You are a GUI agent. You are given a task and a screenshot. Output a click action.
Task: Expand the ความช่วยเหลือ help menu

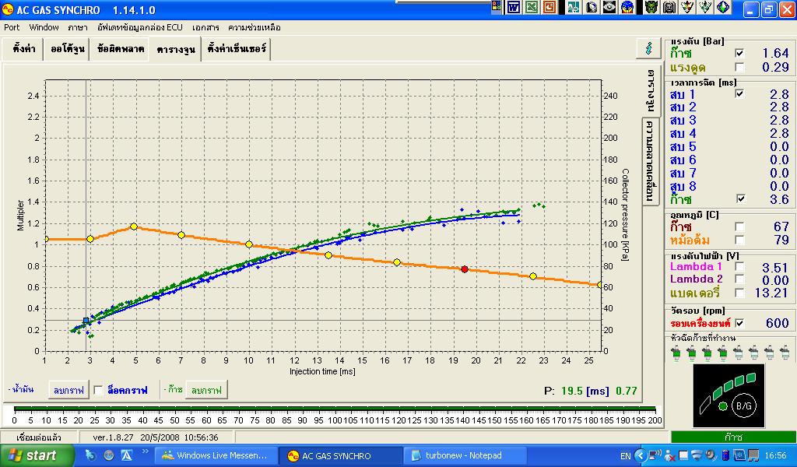point(254,26)
